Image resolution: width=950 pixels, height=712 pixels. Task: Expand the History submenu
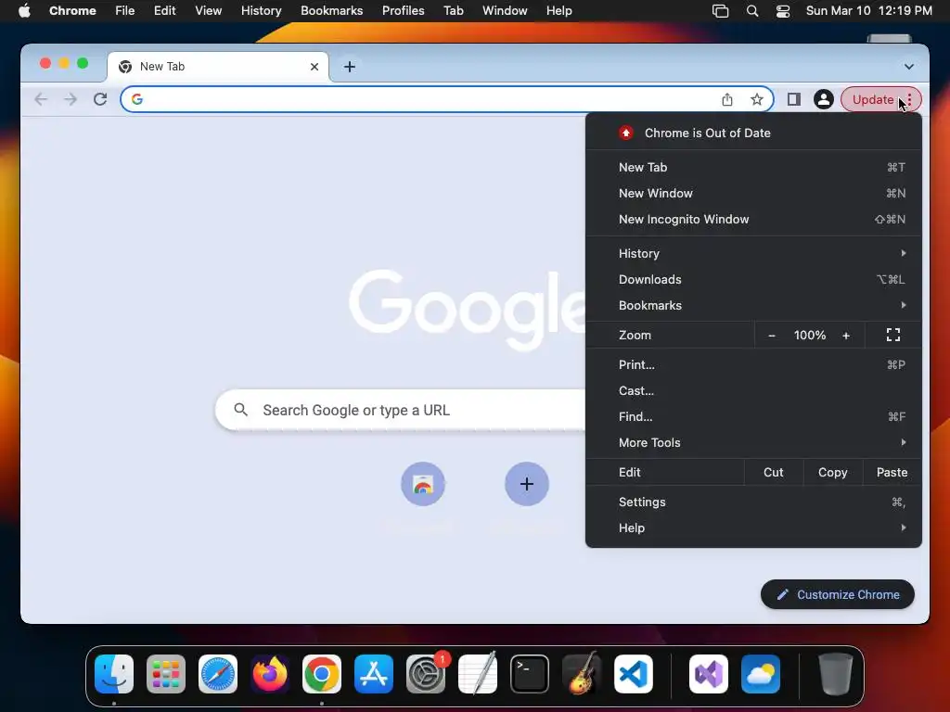tap(753, 253)
